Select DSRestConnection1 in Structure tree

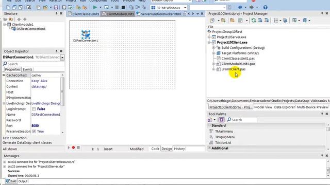click(x=31, y=29)
